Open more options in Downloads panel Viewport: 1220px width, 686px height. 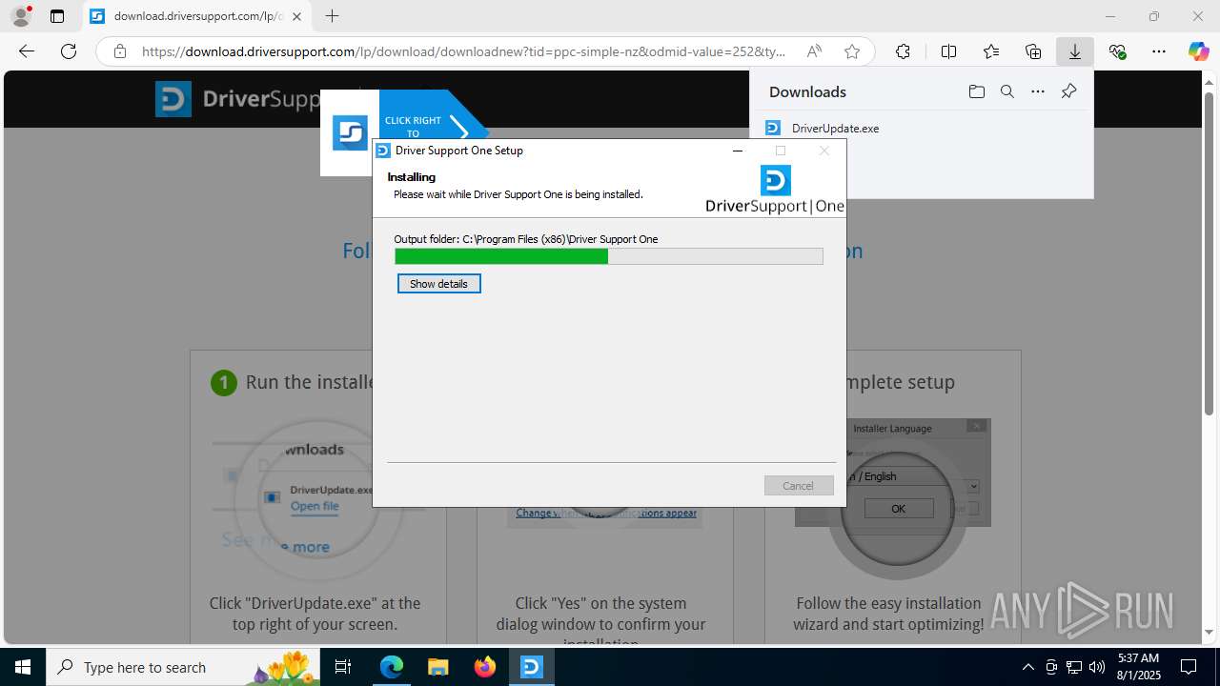pos(1038,91)
